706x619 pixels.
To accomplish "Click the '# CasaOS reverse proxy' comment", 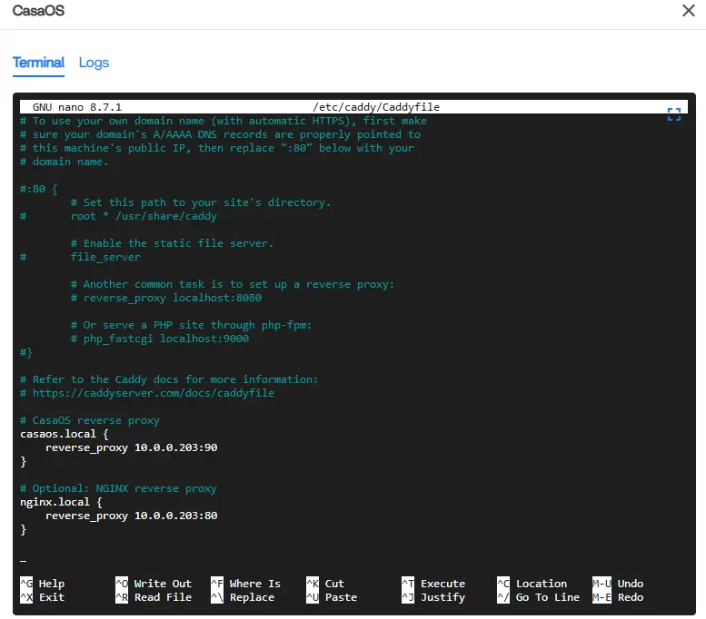I will [x=90, y=420].
